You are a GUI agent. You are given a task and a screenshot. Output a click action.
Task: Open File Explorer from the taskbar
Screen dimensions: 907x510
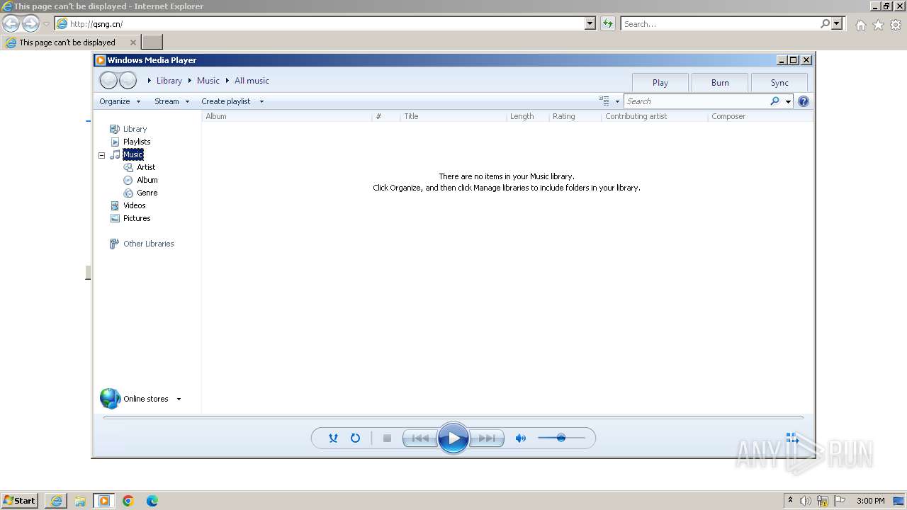pos(80,501)
